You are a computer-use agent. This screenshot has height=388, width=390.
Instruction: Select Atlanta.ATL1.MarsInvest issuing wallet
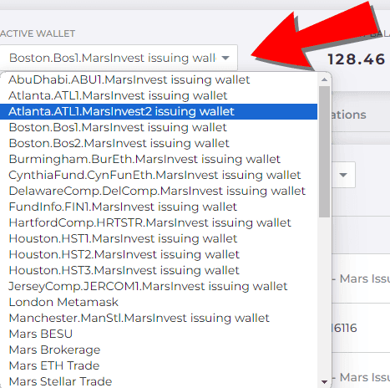click(159, 95)
